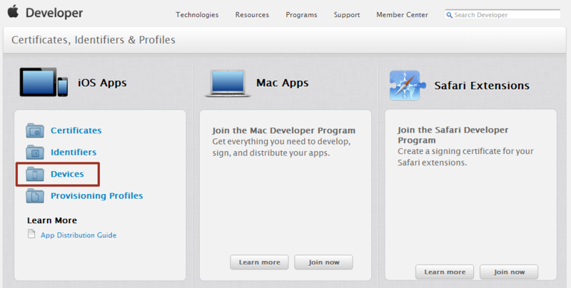571x288 pixels.
Task: Open the Devices link
Action: (x=67, y=174)
